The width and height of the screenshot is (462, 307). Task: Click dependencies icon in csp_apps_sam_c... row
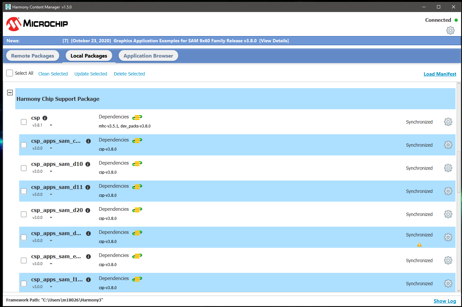tap(137, 140)
